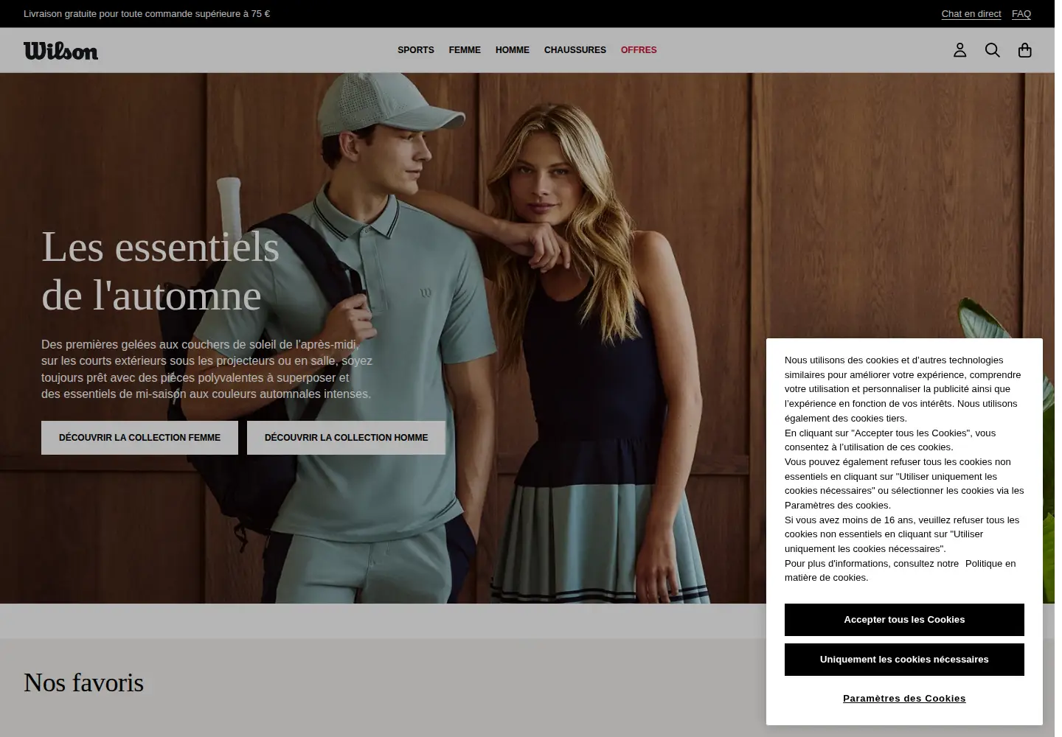Open the shopping bag icon
Image resolution: width=1062 pixels, height=737 pixels.
coord(1024,50)
